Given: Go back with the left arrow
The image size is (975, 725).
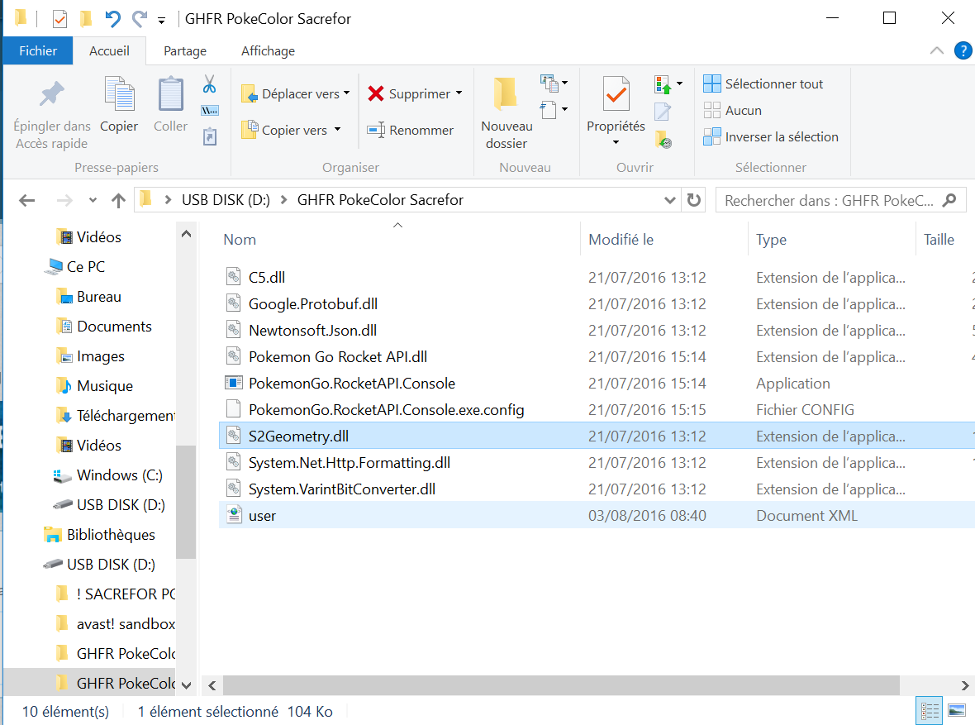Looking at the screenshot, I should (26, 200).
